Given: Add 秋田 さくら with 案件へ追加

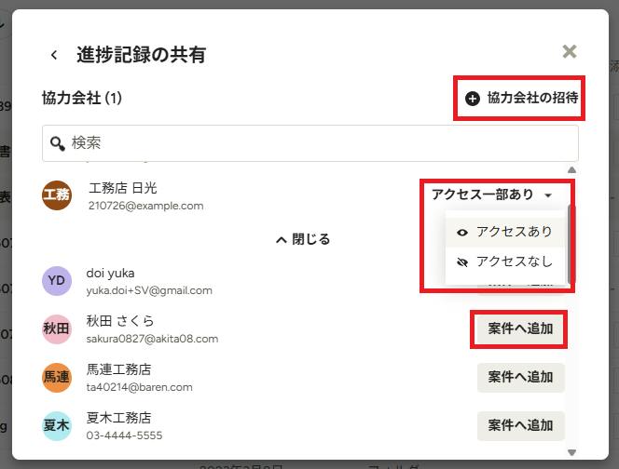Looking at the screenshot, I should point(520,328).
